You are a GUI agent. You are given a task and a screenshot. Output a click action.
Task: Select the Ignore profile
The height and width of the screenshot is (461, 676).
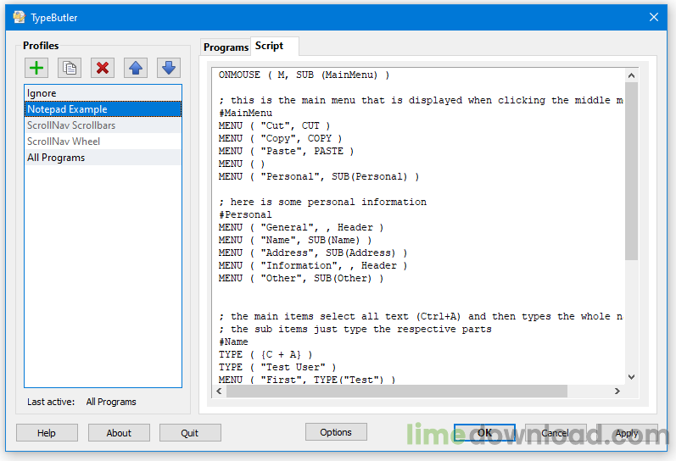[x=103, y=93]
